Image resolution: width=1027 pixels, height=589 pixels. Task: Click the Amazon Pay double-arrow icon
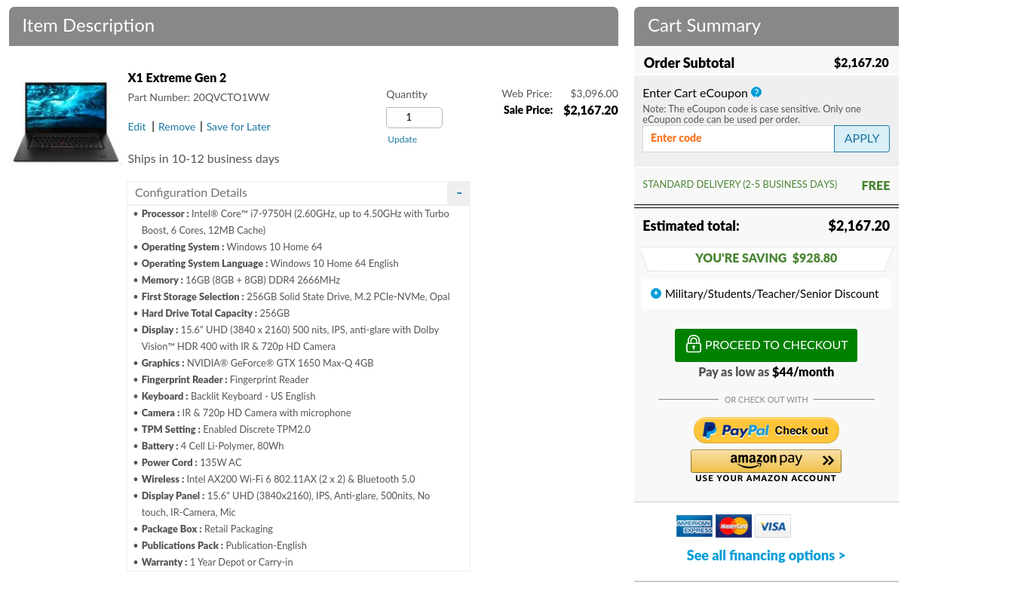[x=828, y=460]
